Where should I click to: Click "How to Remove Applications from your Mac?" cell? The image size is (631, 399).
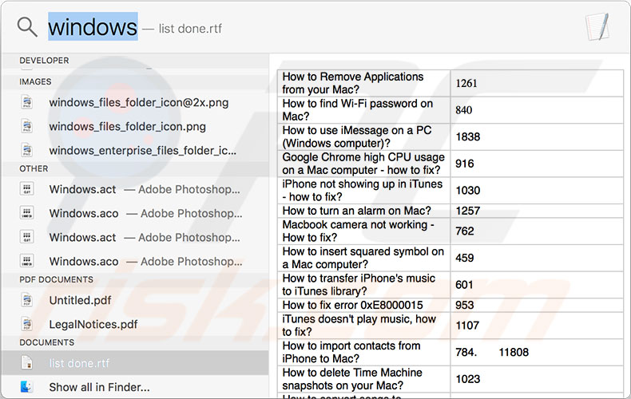pyautogui.click(x=363, y=83)
